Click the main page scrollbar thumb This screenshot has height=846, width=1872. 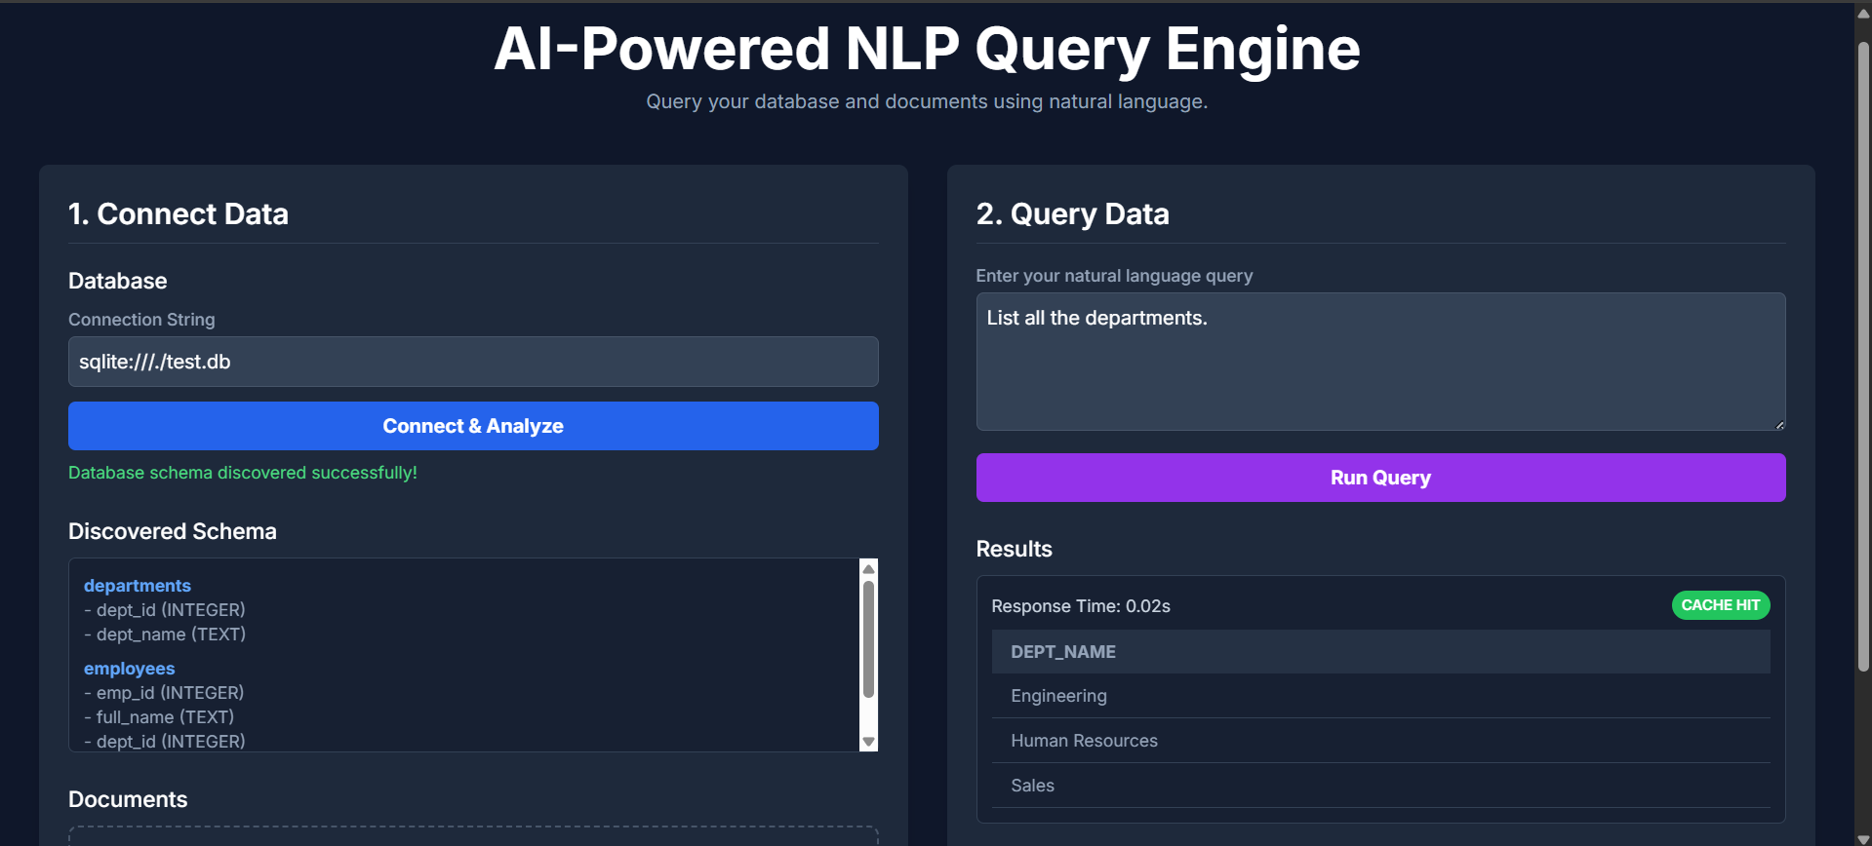1863,356
